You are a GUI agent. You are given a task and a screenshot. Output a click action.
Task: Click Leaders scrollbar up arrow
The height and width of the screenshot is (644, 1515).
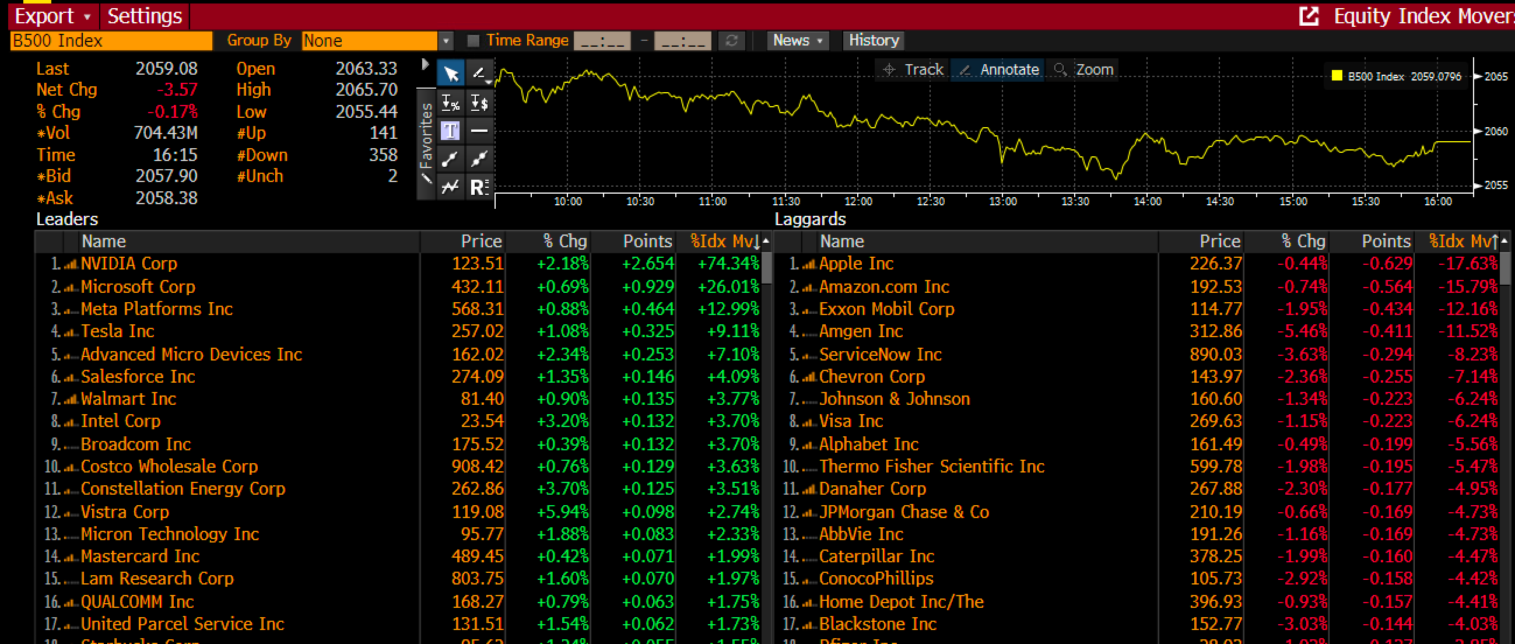pos(766,241)
